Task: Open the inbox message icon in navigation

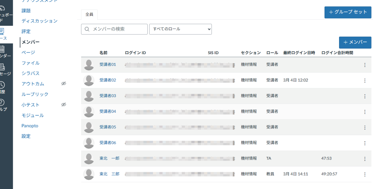Action: 2,67
